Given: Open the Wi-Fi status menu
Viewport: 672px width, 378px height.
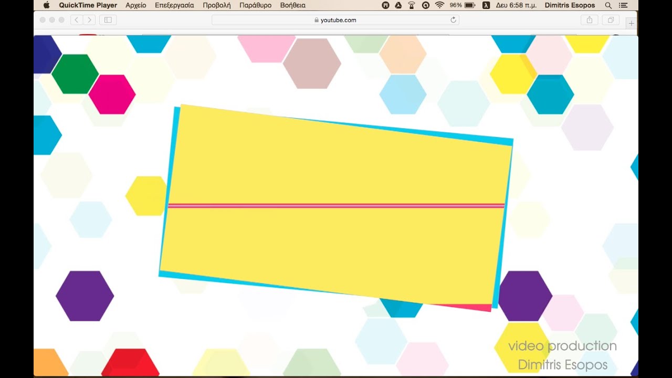Looking at the screenshot, I should tap(439, 5).
